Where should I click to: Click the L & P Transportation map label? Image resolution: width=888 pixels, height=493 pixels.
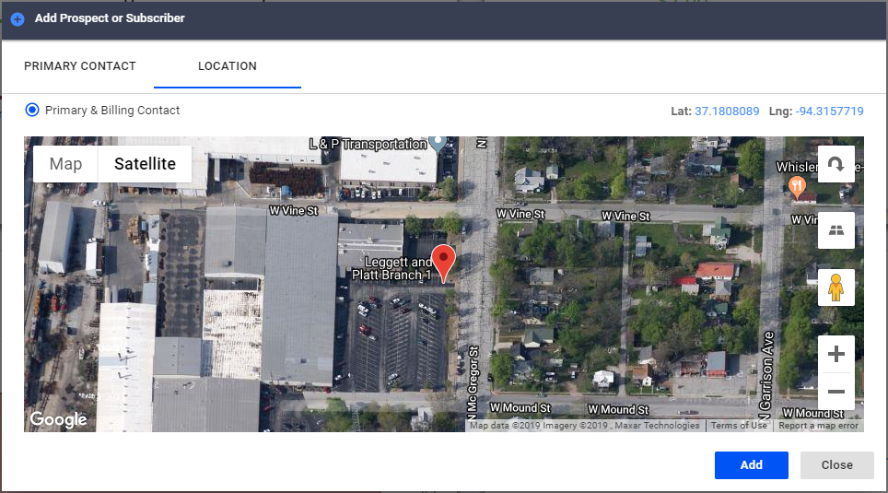tap(368, 144)
